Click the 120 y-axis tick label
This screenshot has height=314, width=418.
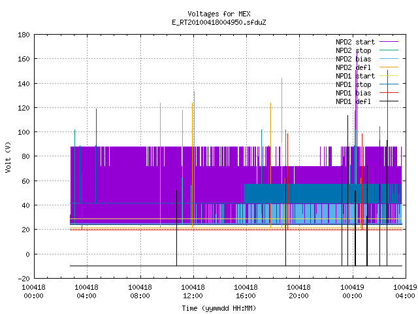(24, 108)
